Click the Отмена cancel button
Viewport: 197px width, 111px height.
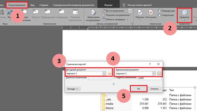point(154,89)
